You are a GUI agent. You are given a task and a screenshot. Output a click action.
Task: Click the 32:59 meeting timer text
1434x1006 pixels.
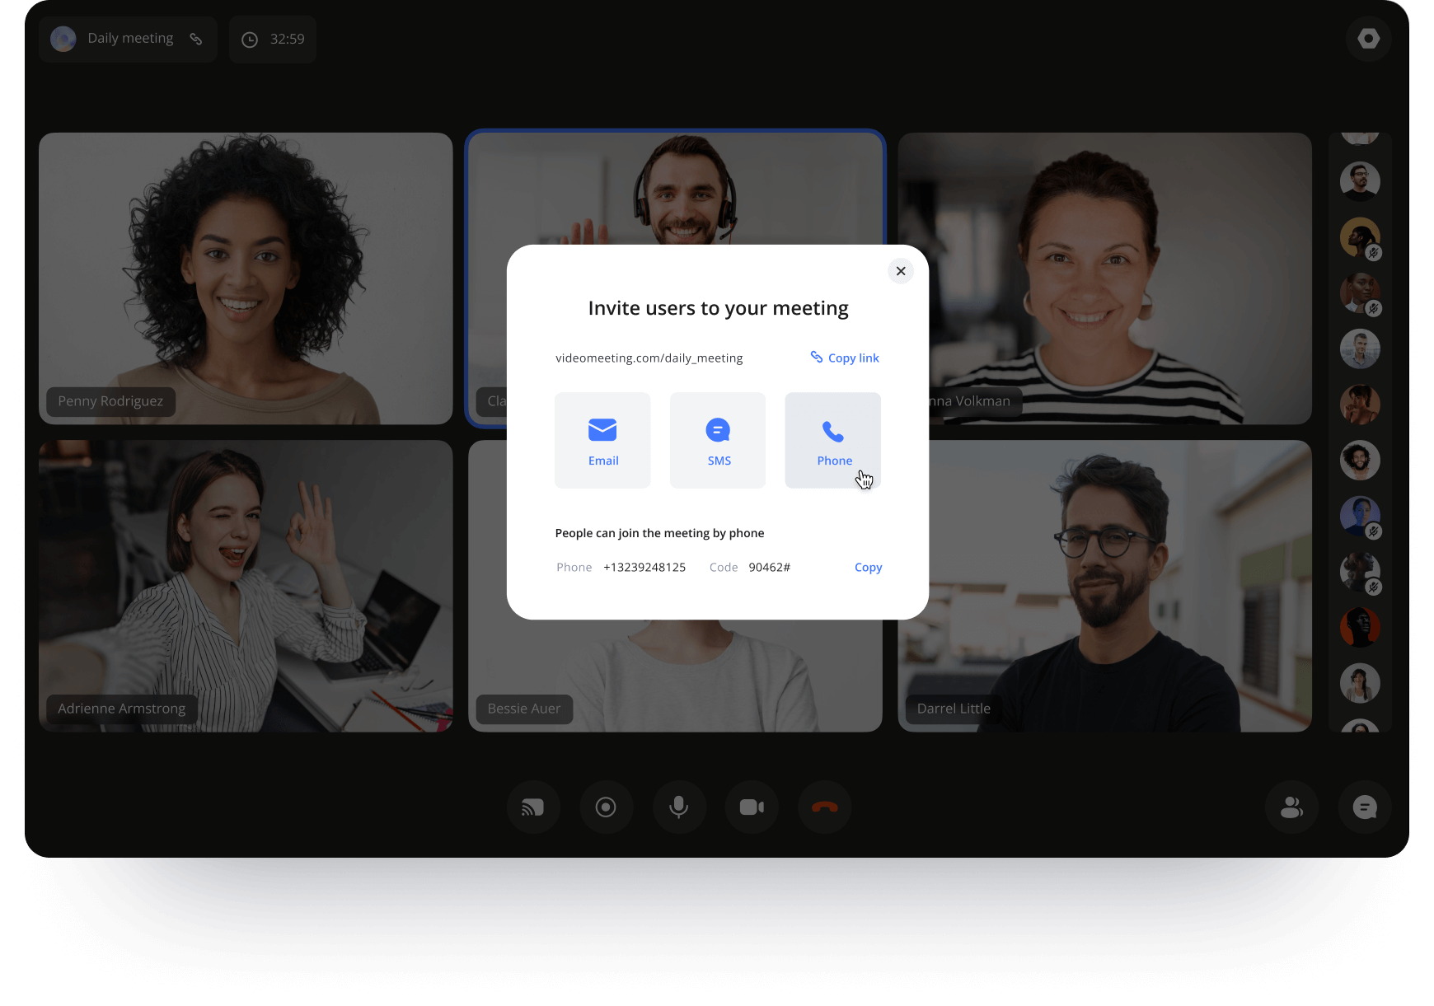click(x=288, y=40)
